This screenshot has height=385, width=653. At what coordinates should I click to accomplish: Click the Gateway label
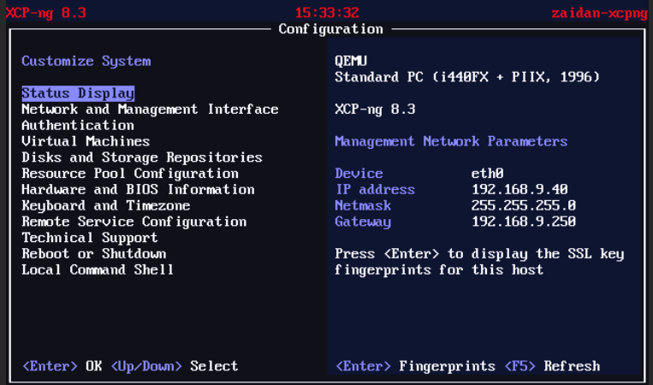[363, 222]
